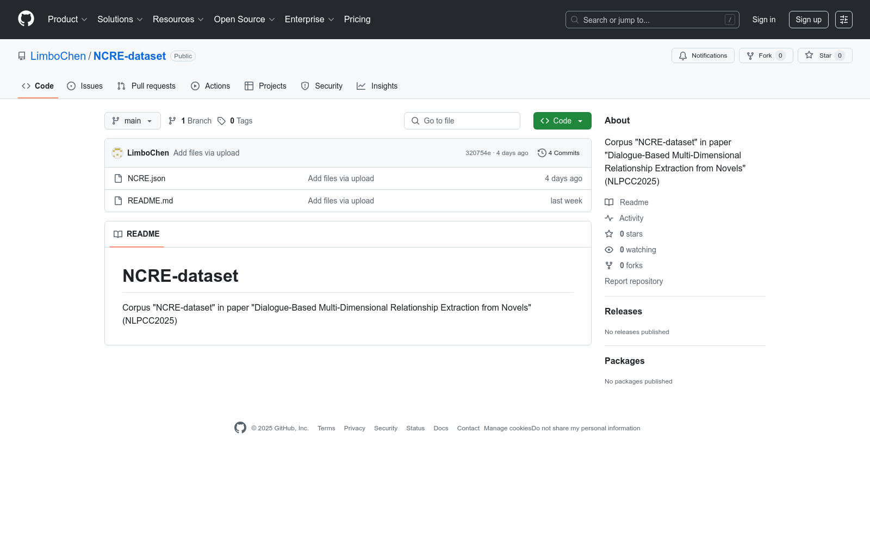Fork the repository with Fork button
The width and height of the screenshot is (870, 544).
[765, 55]
